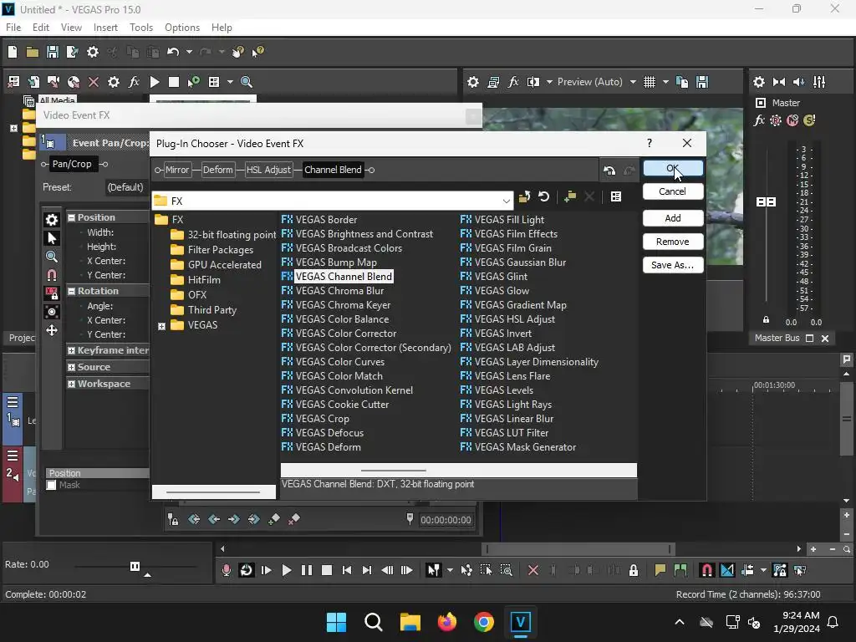Image resolution: width=856 pixels, height=642 pixels.
Task: Adjust the Rate slider handle
Action: 135,566
